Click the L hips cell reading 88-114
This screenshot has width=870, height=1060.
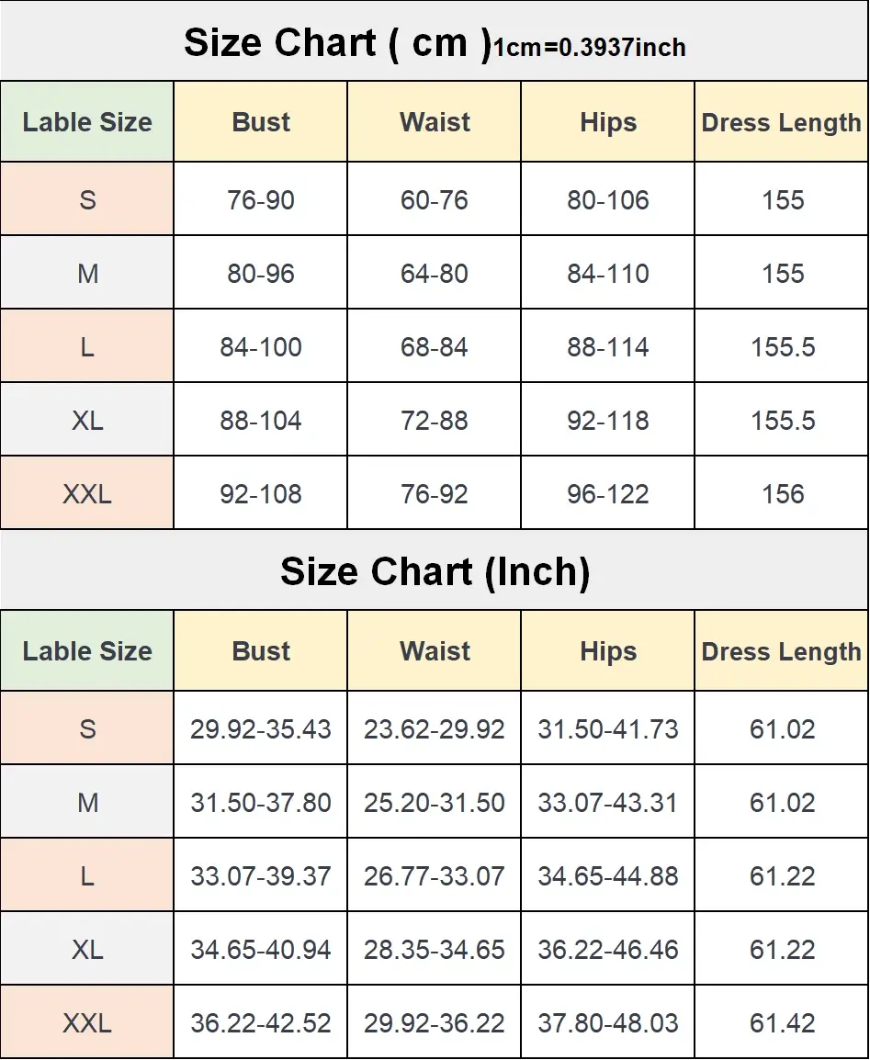pyautogui.click(x=608, y=347)
